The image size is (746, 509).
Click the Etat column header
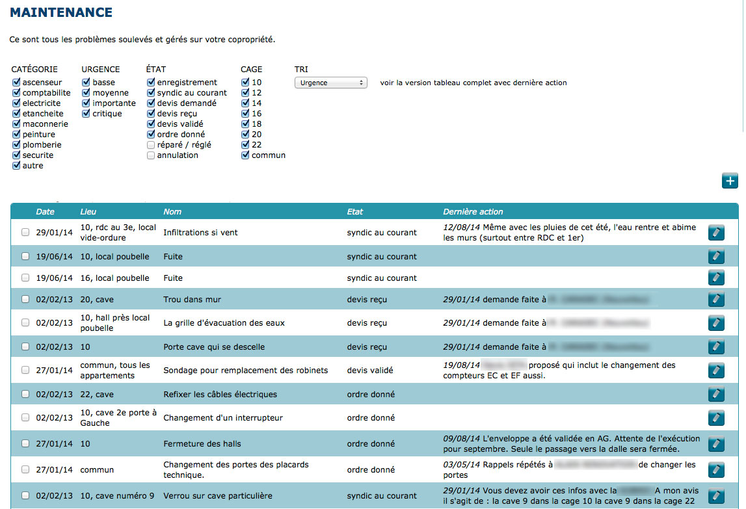pyautogui.click(x=355, y=212)
